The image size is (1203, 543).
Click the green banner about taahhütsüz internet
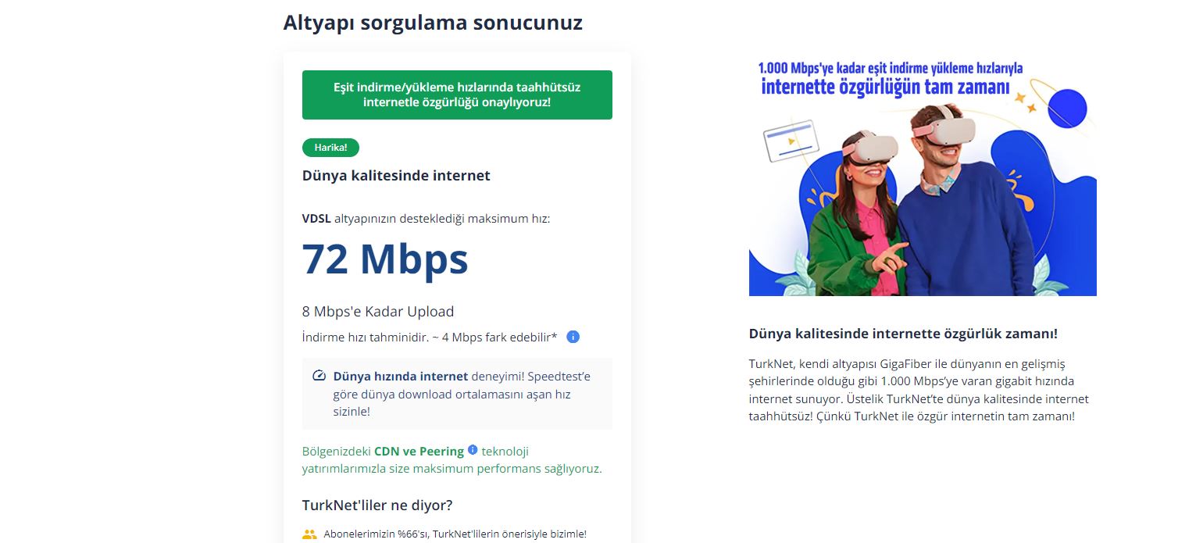point(457,95)
